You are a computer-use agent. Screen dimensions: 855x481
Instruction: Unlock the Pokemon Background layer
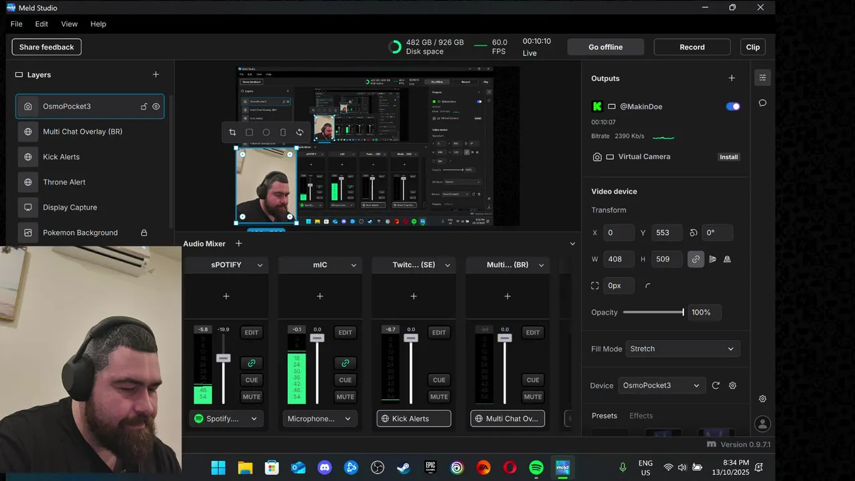[x=144, y=232]
